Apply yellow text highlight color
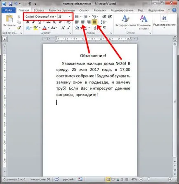The width and height of the screenshot is (179, 184). pyautogui.click(x=35, y=28)
